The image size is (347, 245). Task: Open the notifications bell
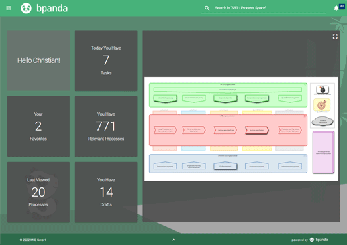coord(336,8)
